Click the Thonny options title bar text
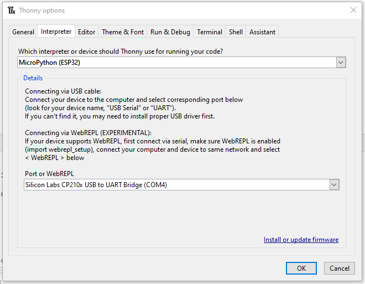The height and width of the screenshot is (284, 365). click(x=42, y=11)
